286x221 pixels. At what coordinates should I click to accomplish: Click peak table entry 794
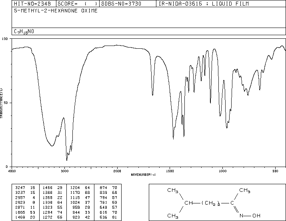coord(104,197)
